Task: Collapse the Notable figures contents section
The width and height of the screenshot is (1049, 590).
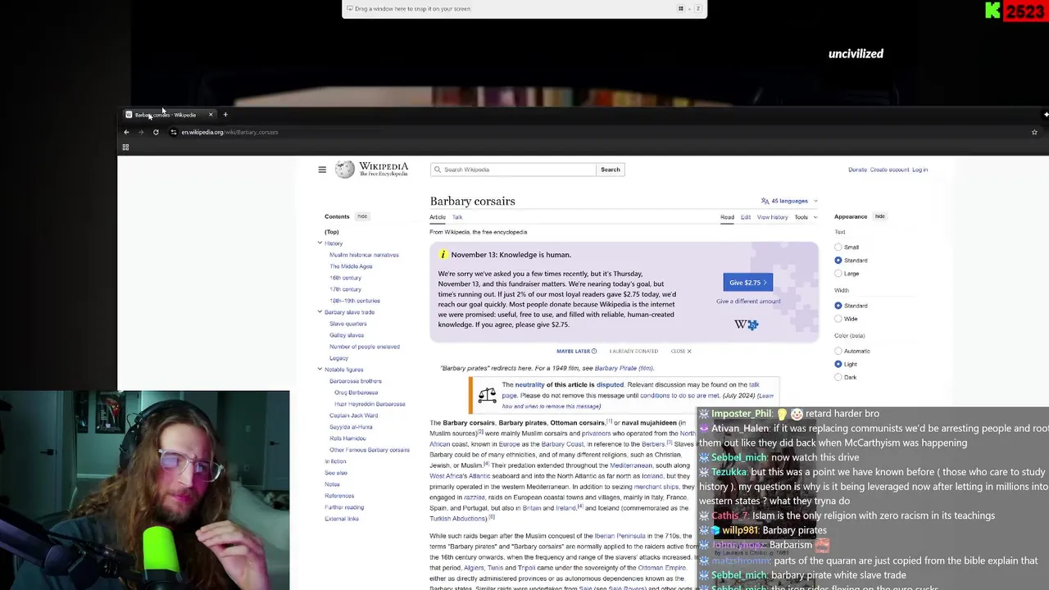Action: click(x=320, y=370)
